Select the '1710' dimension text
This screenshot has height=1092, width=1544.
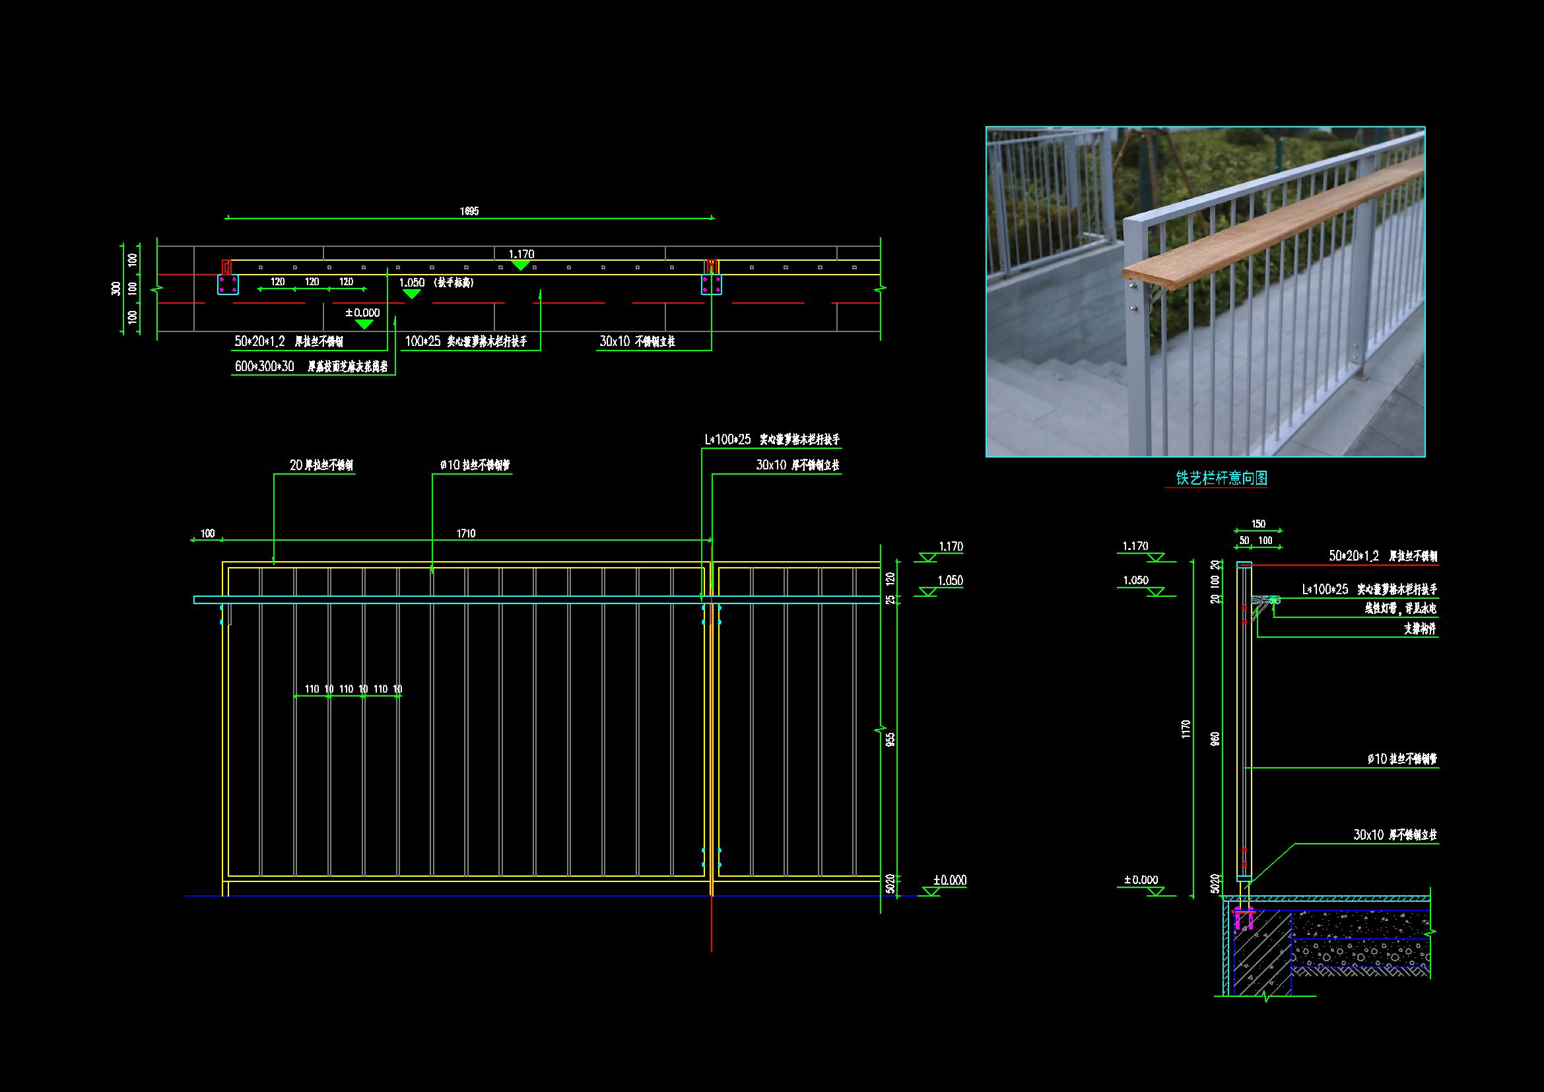tap(466, 533)
